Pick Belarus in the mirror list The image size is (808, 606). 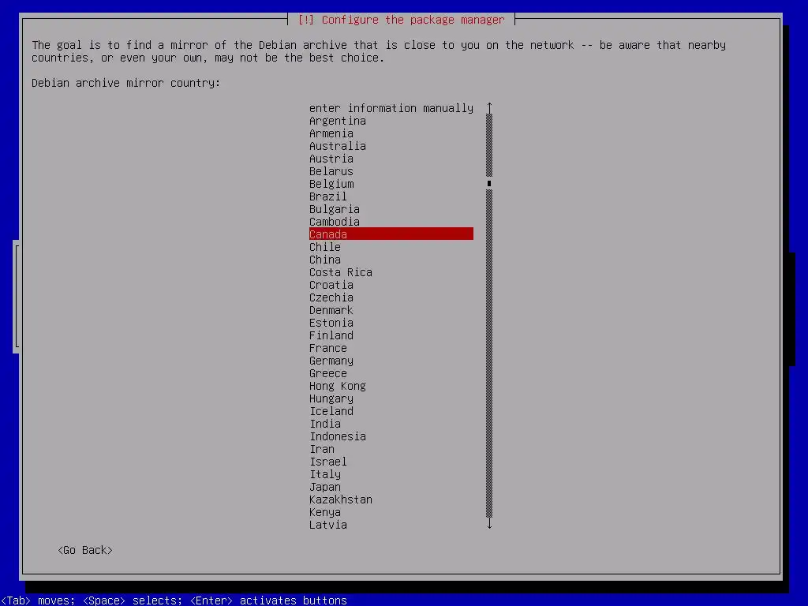391,171
